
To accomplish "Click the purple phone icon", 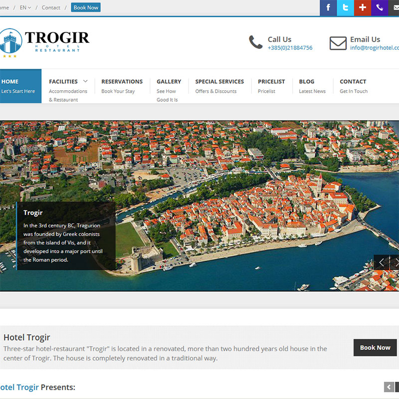I will (380, 8).
